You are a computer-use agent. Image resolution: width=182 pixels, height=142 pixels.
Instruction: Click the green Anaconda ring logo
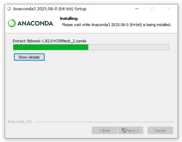click(x=12, y=23)
